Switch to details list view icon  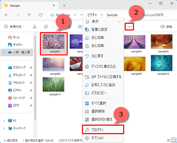point(169,140)
